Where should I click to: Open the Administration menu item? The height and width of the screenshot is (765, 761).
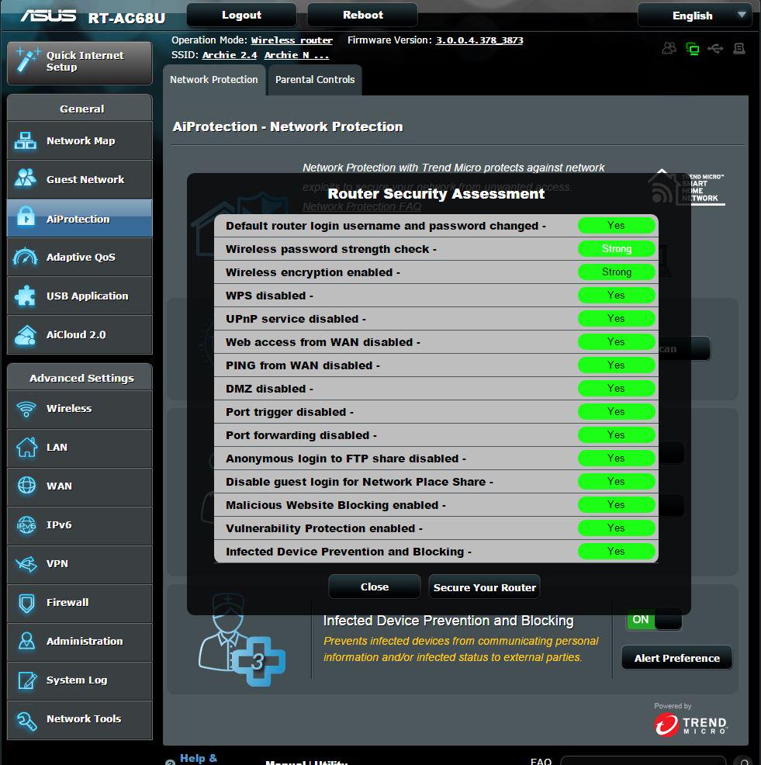80,641
